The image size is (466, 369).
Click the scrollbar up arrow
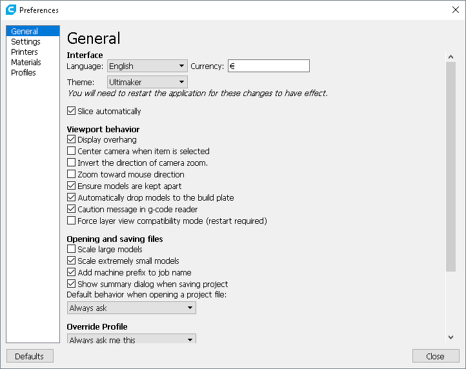451,57
